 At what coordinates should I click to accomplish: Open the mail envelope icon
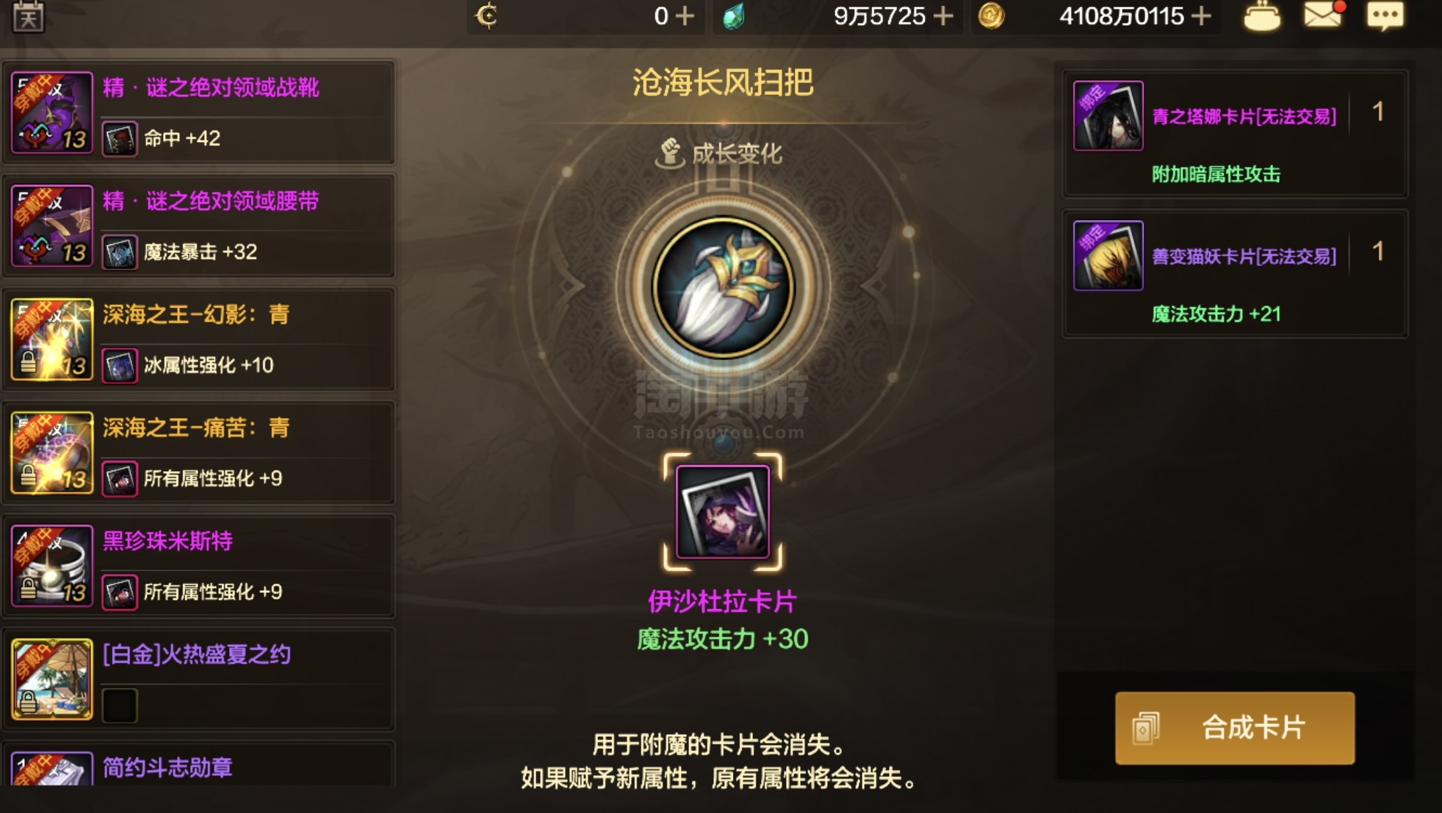point(1323,15)
